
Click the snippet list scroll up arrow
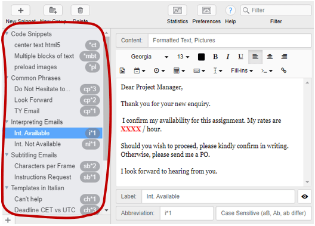106,33
